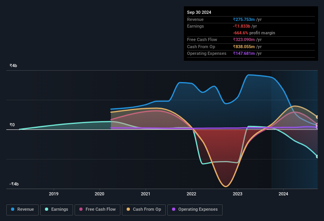Click the ₹0 y-axis label

point(12,125)
